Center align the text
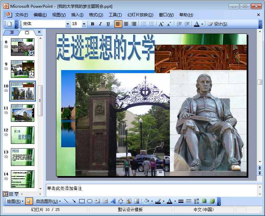The height and width of the screenshot is (216, 265). pyautogui.click(x=126, y=24)
